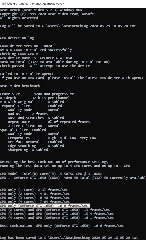The image size is (146, 240).
Task: Click the 'Artifact Removal: Enabled' line
Action: [x=35, y=142]
